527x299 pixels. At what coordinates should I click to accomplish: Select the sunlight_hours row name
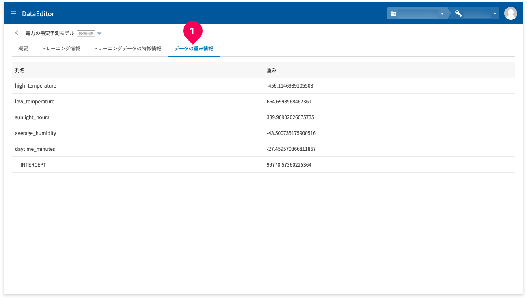click(x=32, y=117)
